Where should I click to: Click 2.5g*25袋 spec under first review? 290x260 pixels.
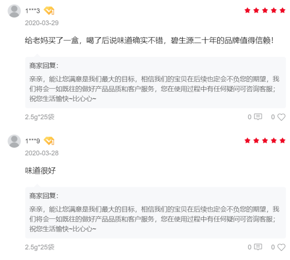pyautogui.click(x=40, y=117)
